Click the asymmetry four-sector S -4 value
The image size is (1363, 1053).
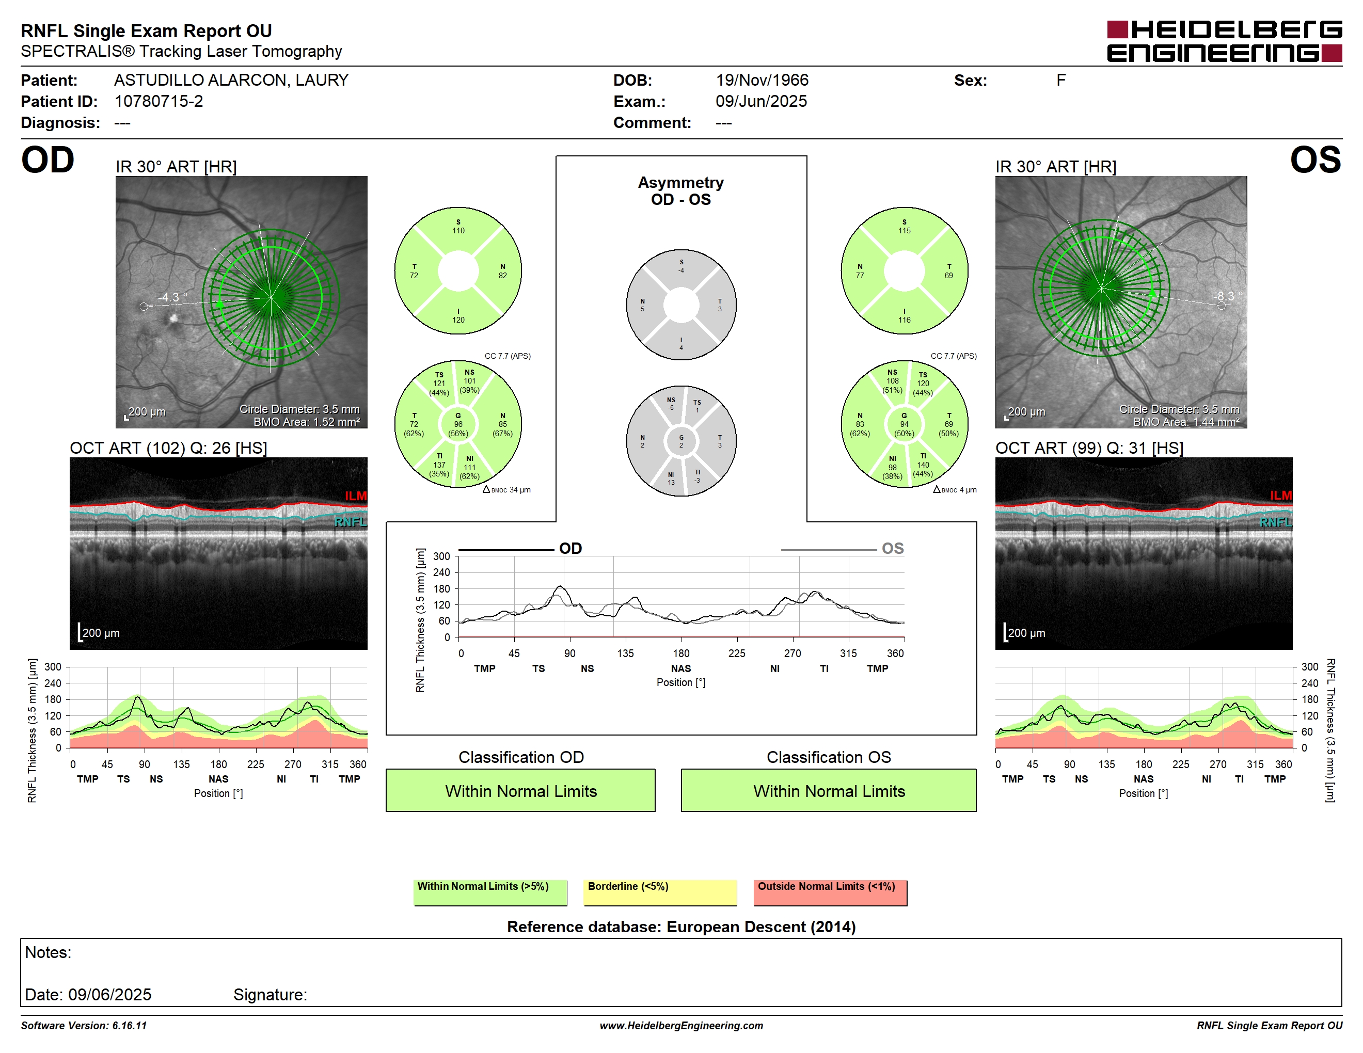[x=681, y=266]
